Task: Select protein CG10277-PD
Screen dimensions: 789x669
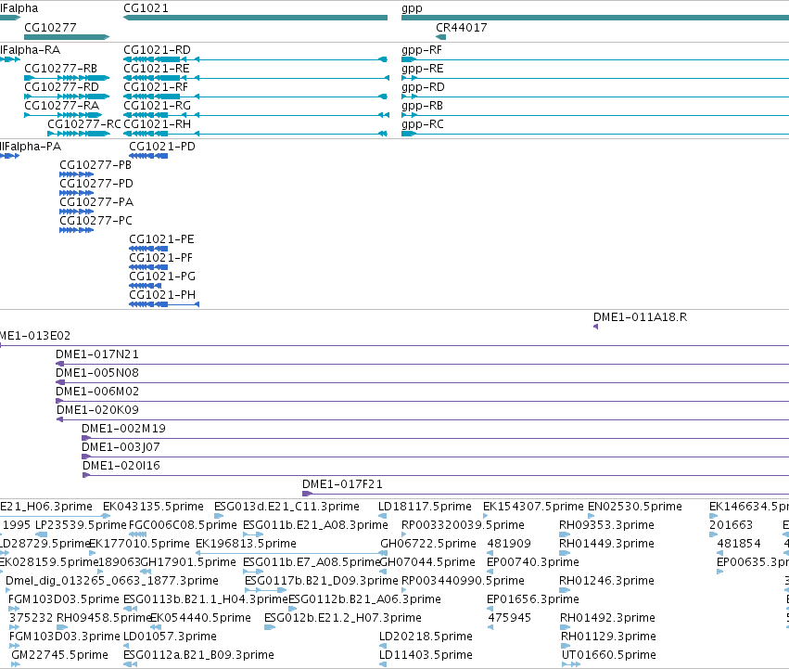Action: coord(76,193)
